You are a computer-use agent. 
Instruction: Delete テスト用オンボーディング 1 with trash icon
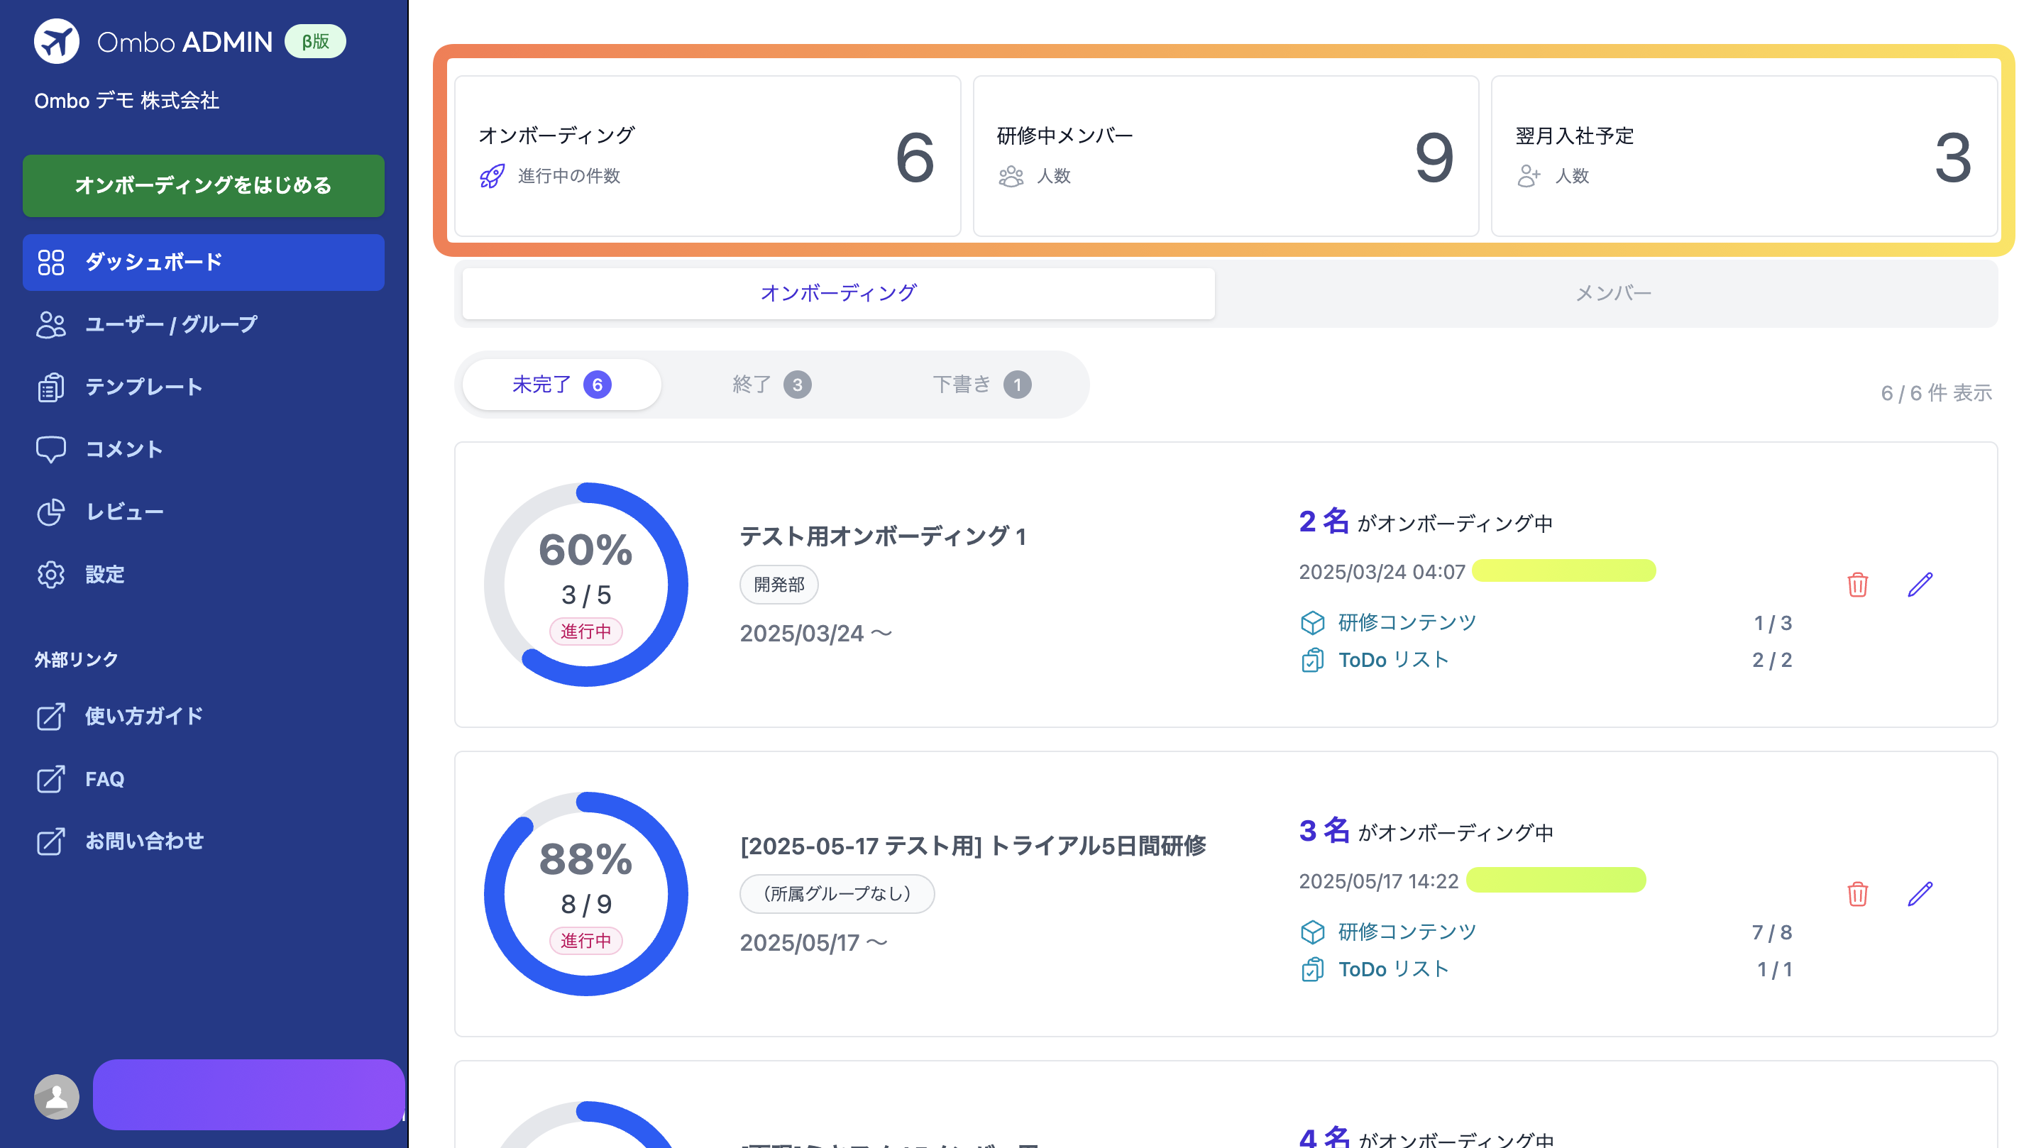1858,585
